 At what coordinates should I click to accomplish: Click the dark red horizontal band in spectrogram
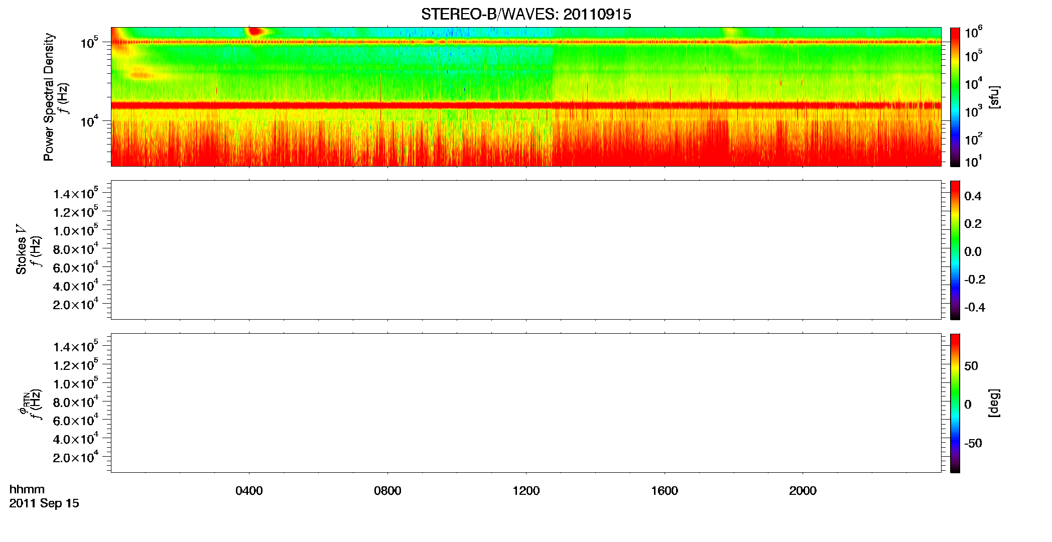click(x=526, y=105)
